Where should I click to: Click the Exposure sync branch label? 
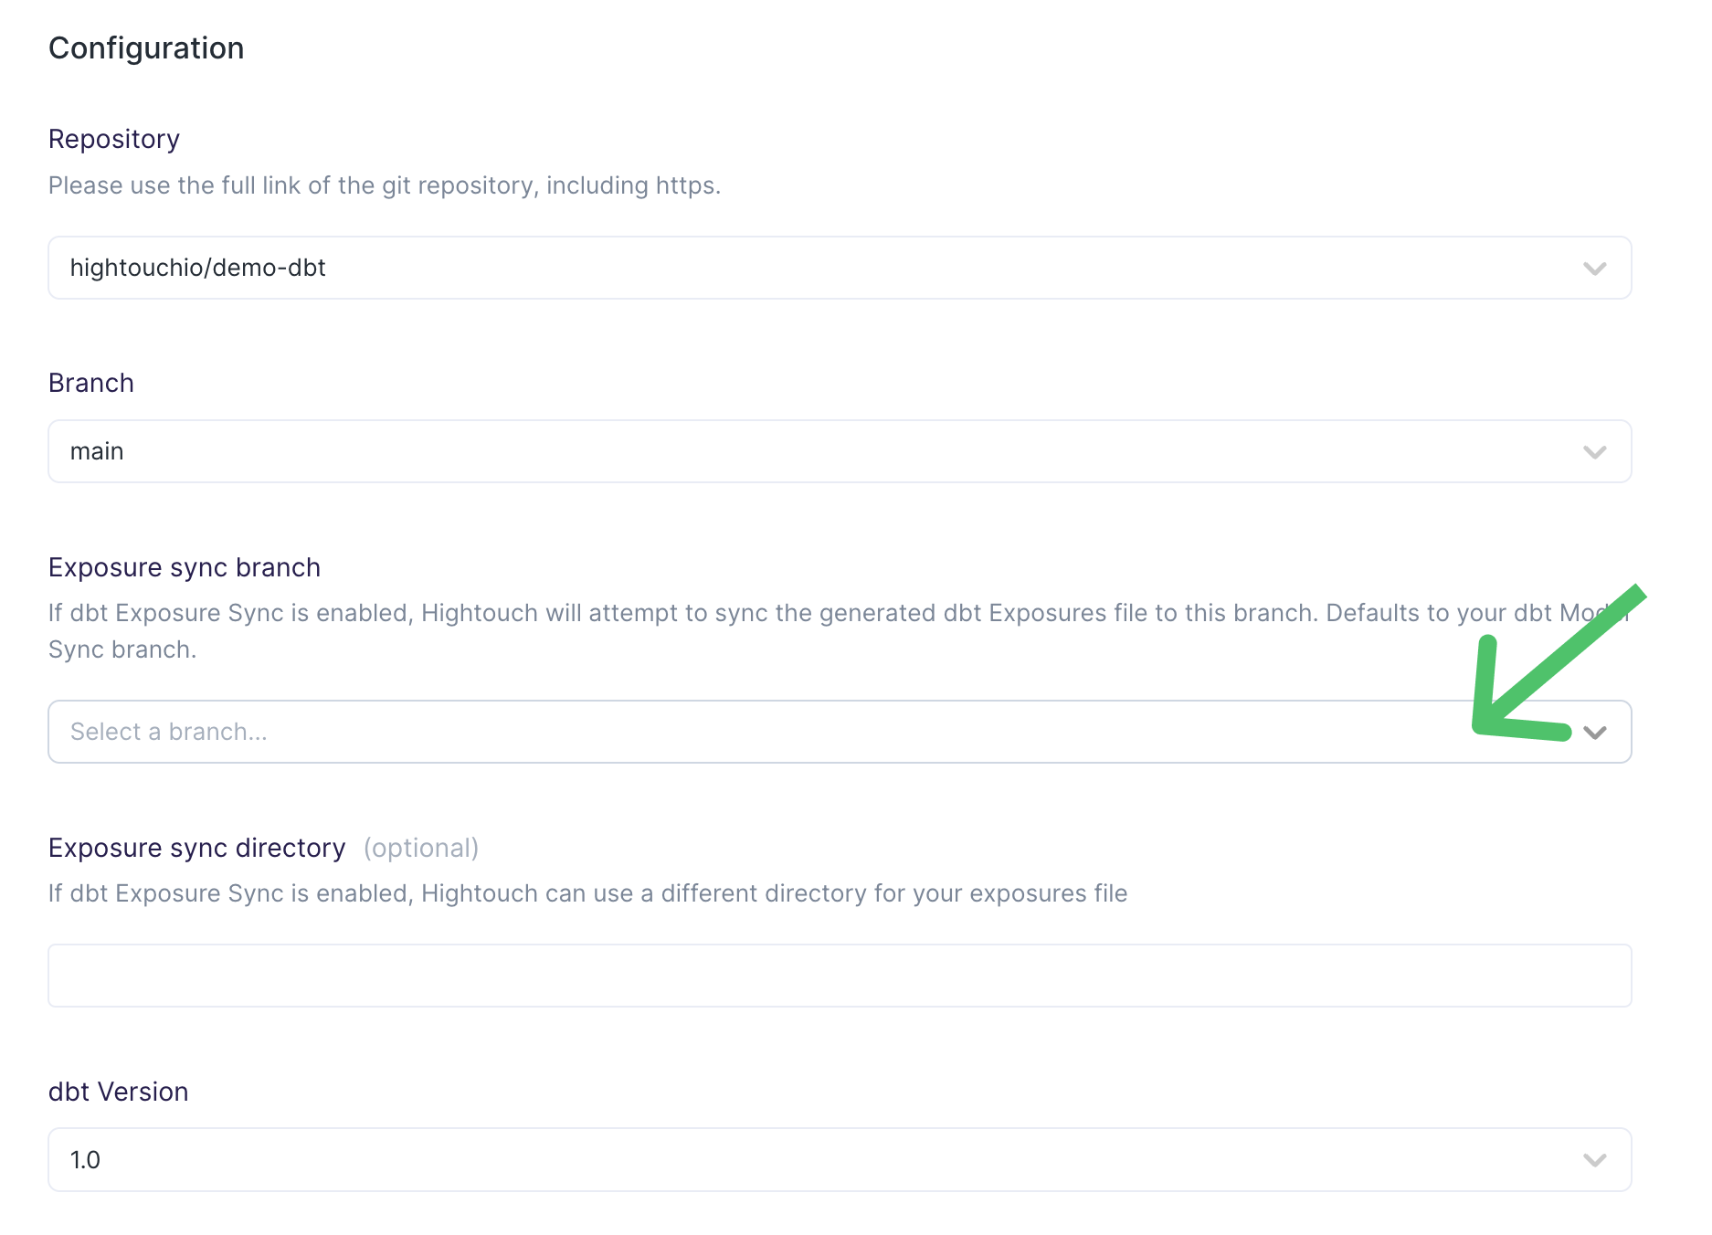[185, 567]
